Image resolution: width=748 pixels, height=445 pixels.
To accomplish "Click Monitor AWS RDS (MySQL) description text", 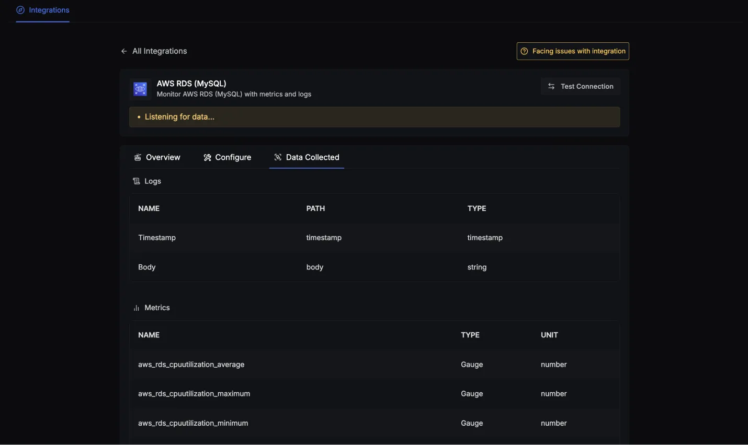I will point(234,95).
